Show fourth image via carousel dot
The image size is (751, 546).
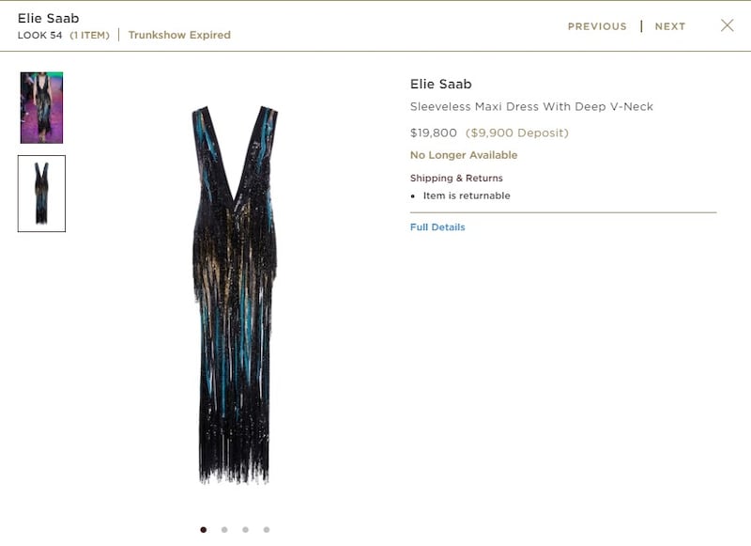click(x=267, y=530)
